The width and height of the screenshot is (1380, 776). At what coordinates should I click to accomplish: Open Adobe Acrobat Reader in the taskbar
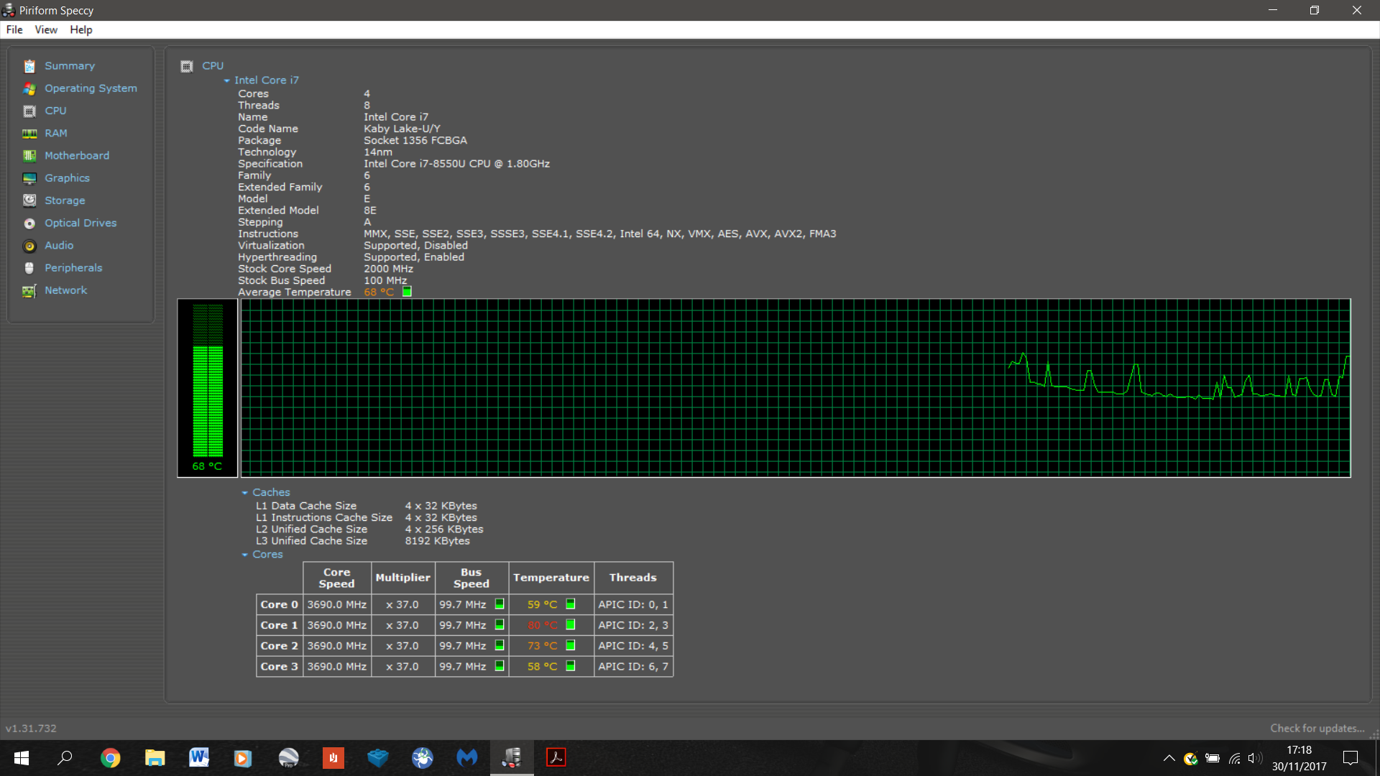click(556, 758)
